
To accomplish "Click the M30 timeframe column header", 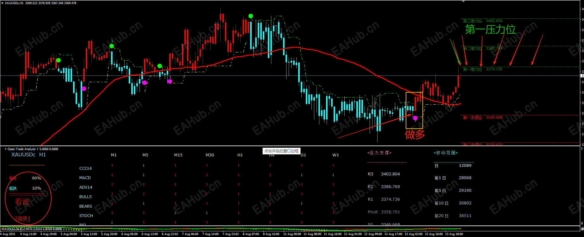I will point(210,155).
